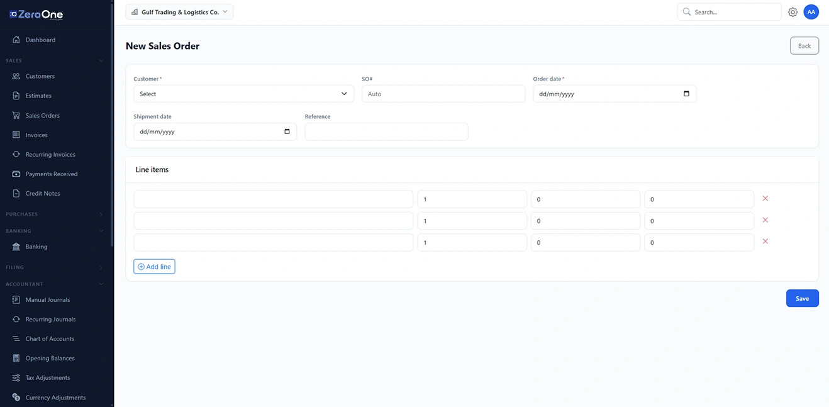Click the Shipment date field
The image size is (829, 407).
click(x=215, y=131)
